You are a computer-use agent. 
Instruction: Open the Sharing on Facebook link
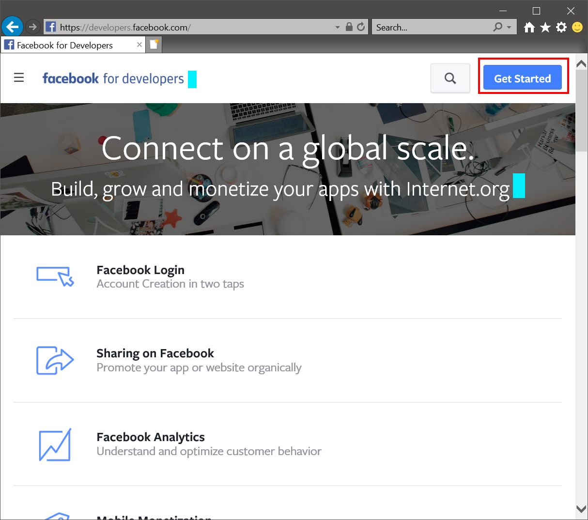click(x=155, y=353)
